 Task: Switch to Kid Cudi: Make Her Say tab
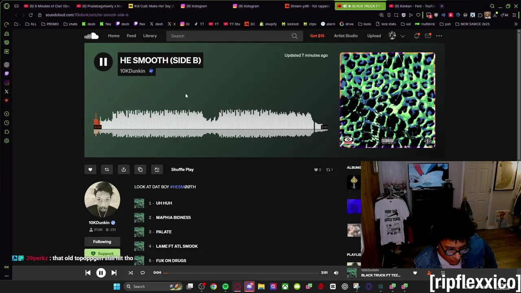click(x=151, y=6)
